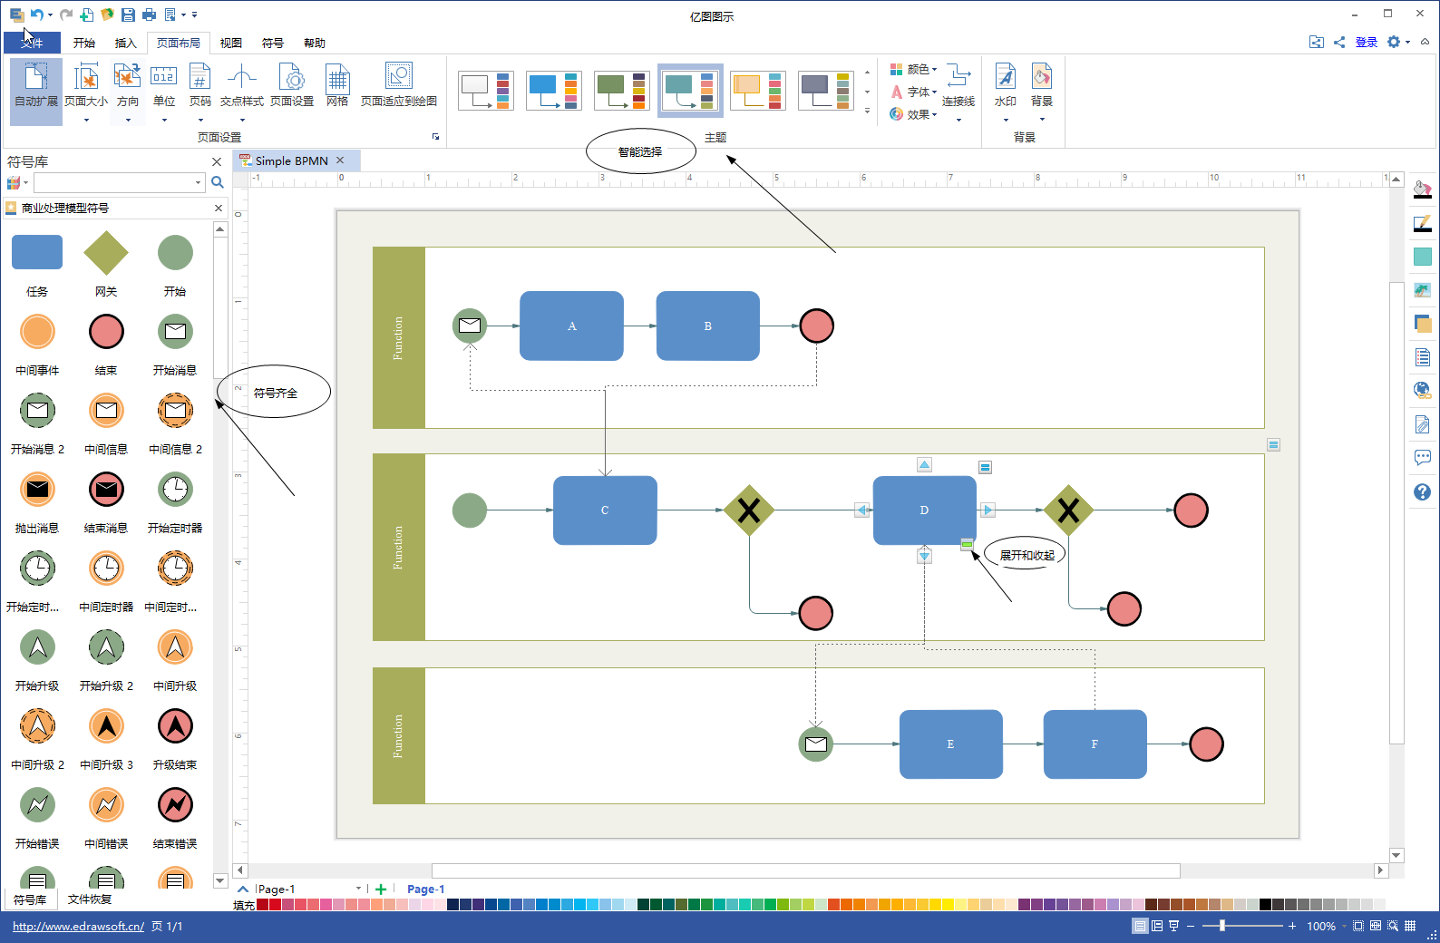Switch to File Recovery (文件恢复) tab

(x=90, y=899)
